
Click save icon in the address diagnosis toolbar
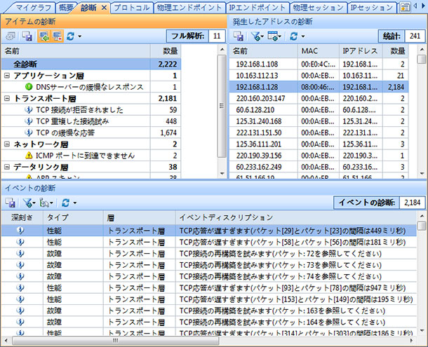pyautogui.click(x=239, y=35)
